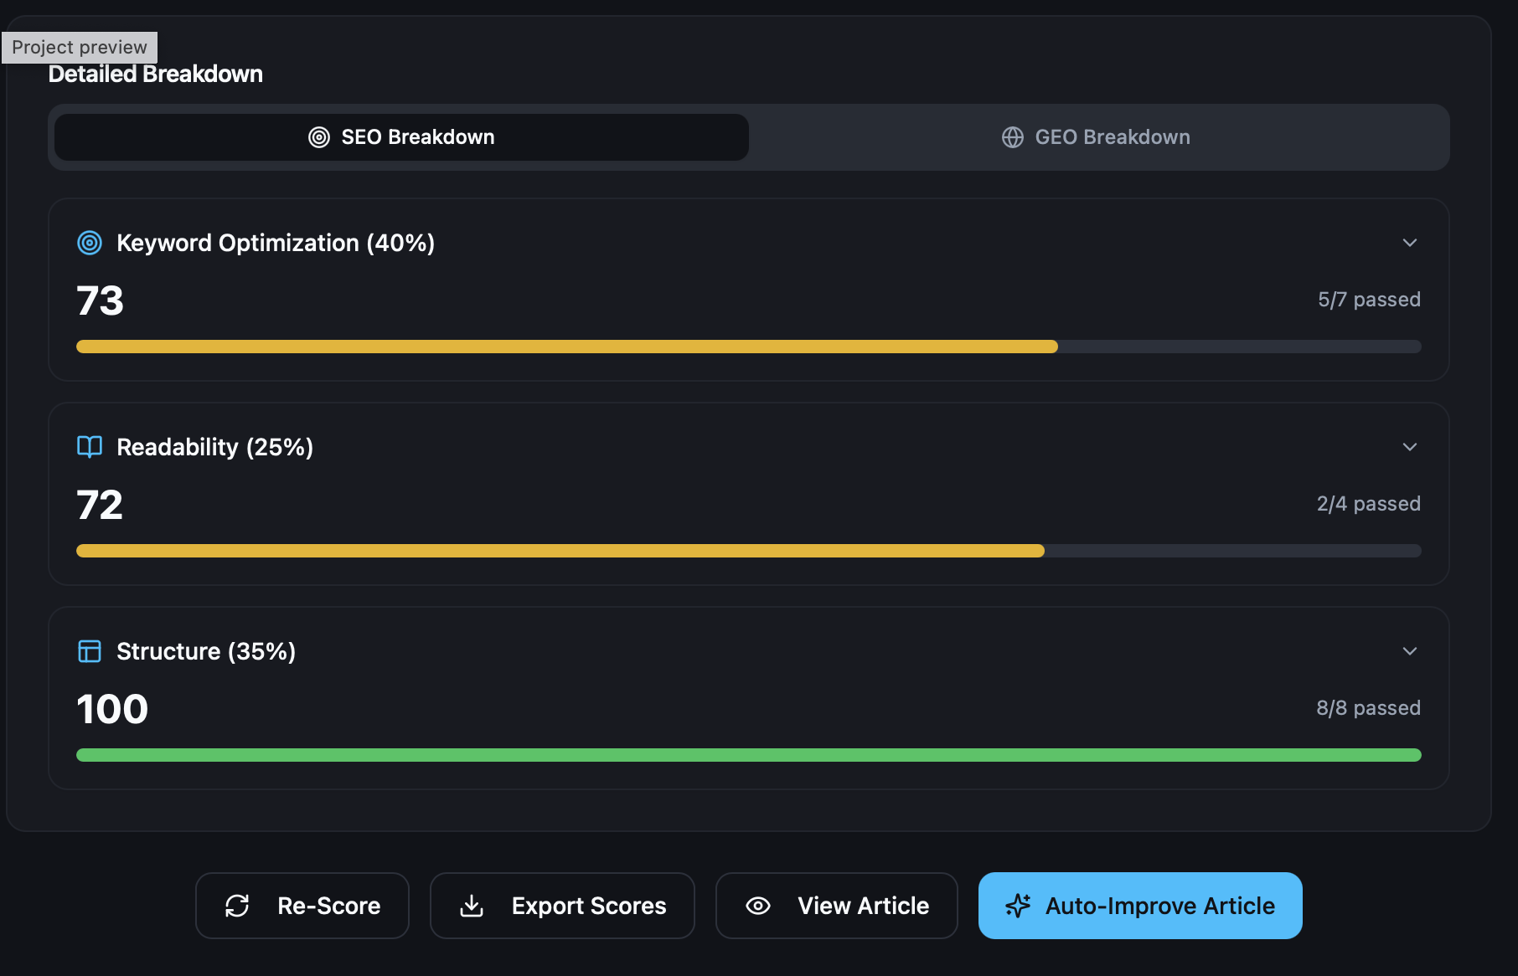
Task: Open the article with View Article
Action: 837,906
